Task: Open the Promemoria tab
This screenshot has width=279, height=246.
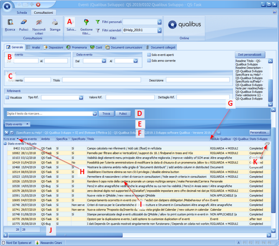Action: (x=77, y=48)
